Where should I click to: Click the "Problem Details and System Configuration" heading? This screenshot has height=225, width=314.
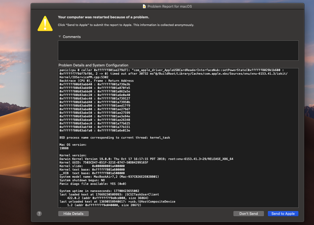pyautogui.click(x=93, y=65)
